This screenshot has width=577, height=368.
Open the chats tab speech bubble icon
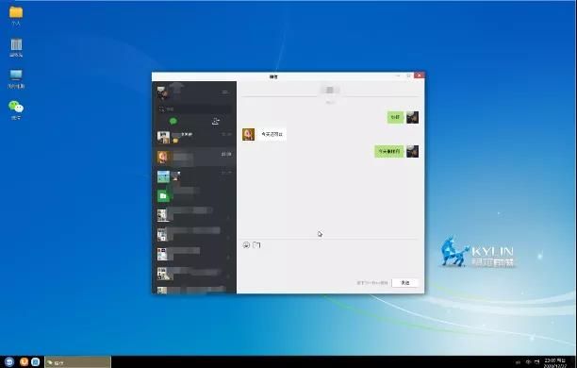coord(173,121)
